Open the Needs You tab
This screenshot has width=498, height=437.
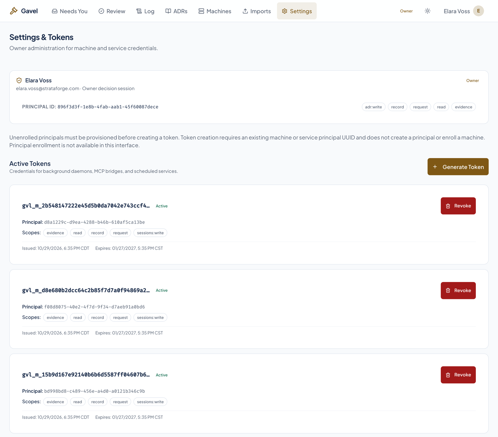point(70,11)
